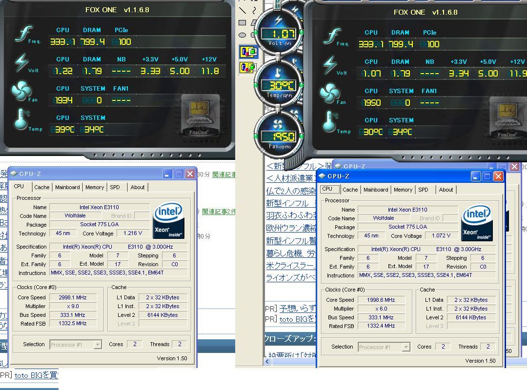Viewport: 527px width, 390px height.
Task: Open Mainboard tab in left CPU-Z window
Action: 67,187
